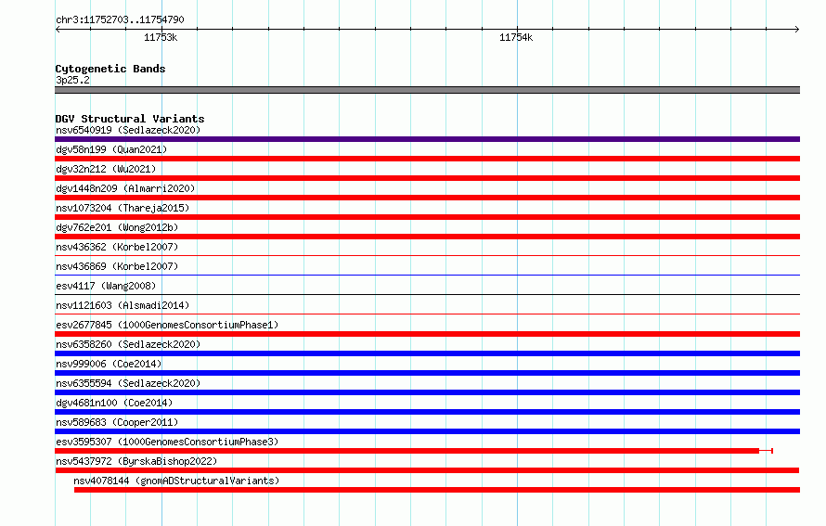Select the red dgv32n212 feature bar
Screen dimensions: 826x526
tap(427, 178)
